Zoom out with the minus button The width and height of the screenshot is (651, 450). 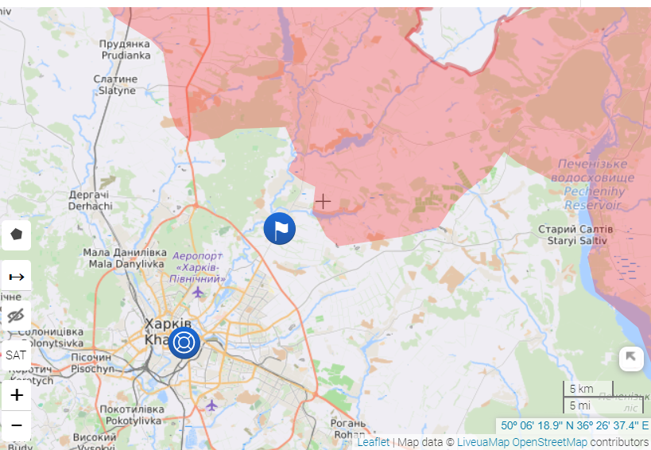point(16,425)
